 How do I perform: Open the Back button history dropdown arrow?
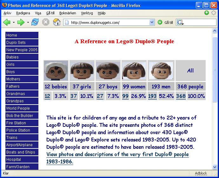tap(14, 22)
